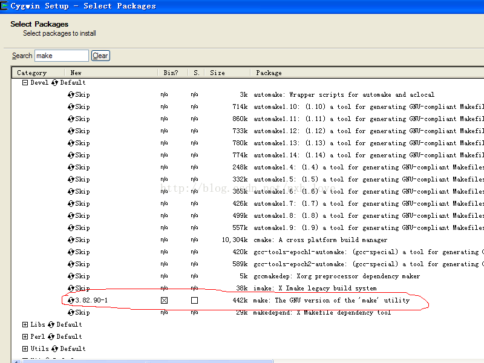
Task: Click the size value 442k
Action: 240,300
